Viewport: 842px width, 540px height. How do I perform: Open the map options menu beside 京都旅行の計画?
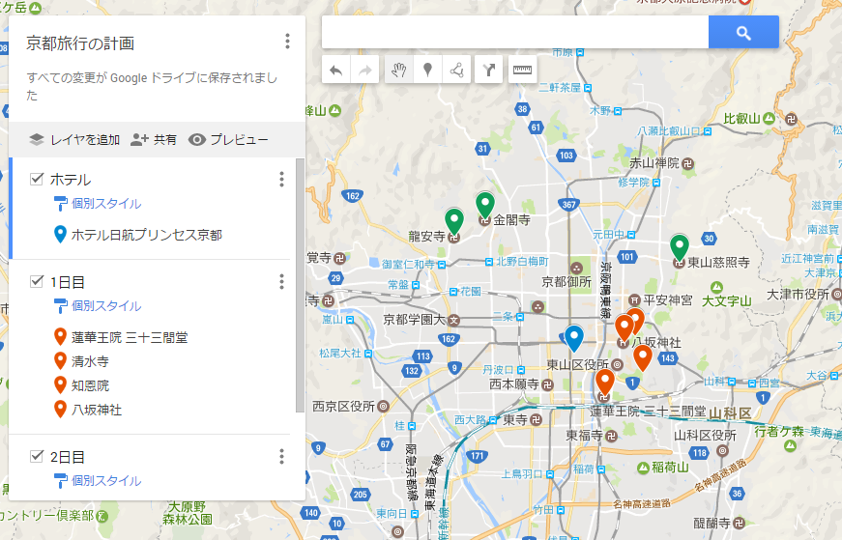point(287,42)
